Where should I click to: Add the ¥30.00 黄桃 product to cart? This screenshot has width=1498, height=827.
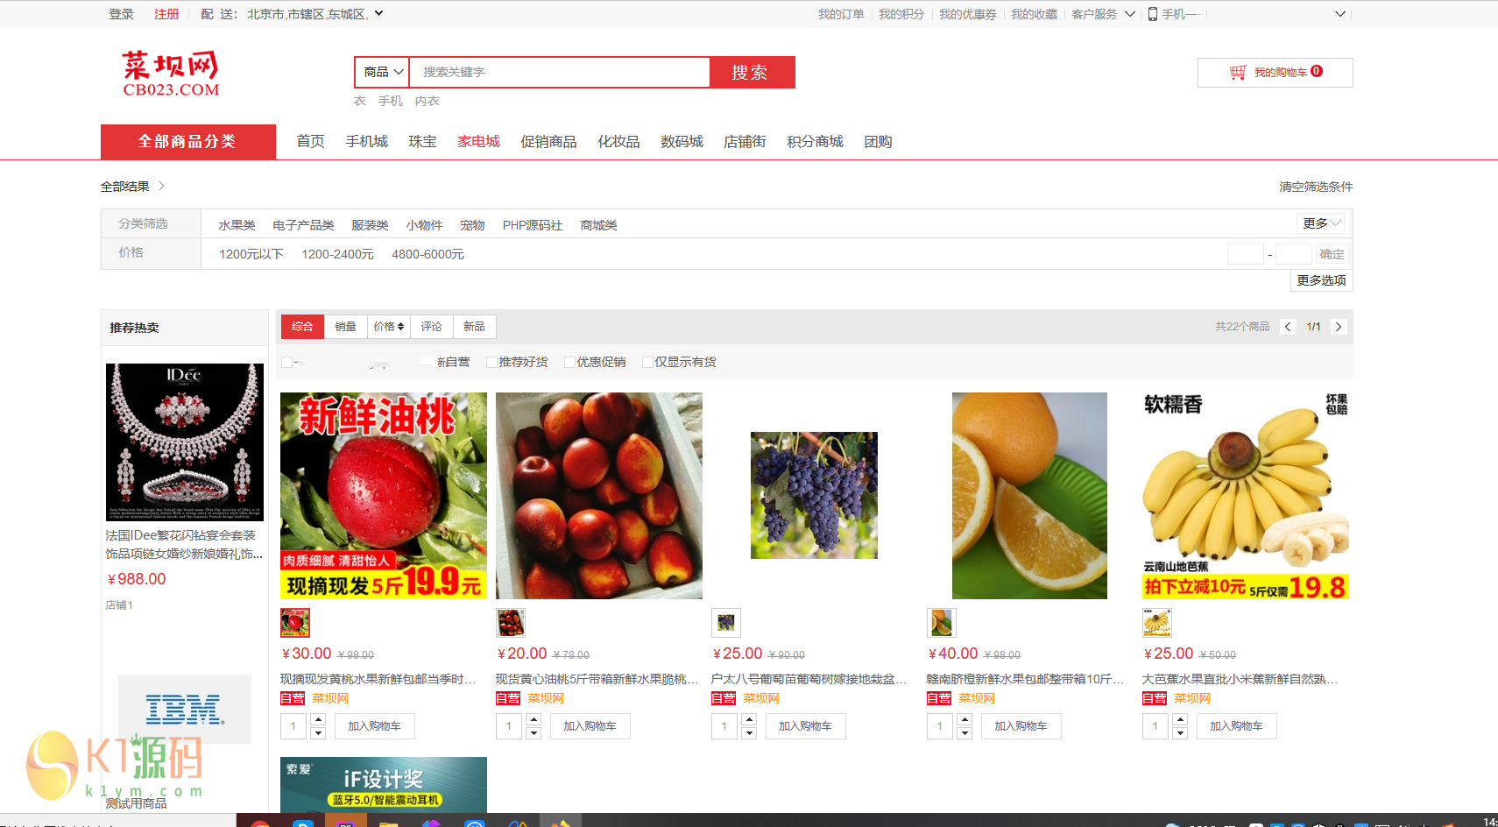click(374, 726)
